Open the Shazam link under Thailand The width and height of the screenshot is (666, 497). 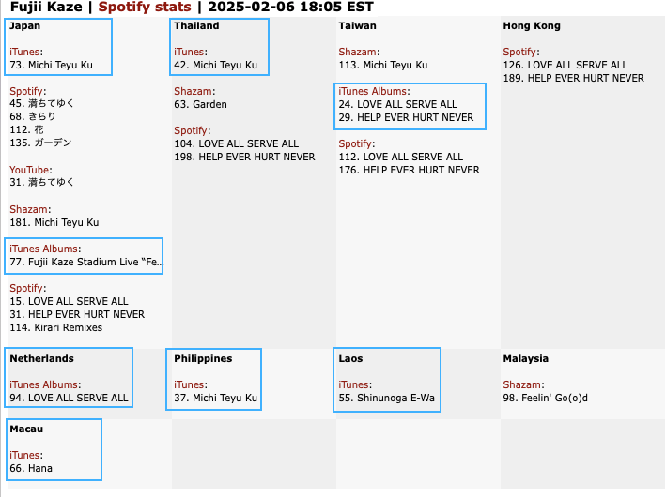(193, 91)
